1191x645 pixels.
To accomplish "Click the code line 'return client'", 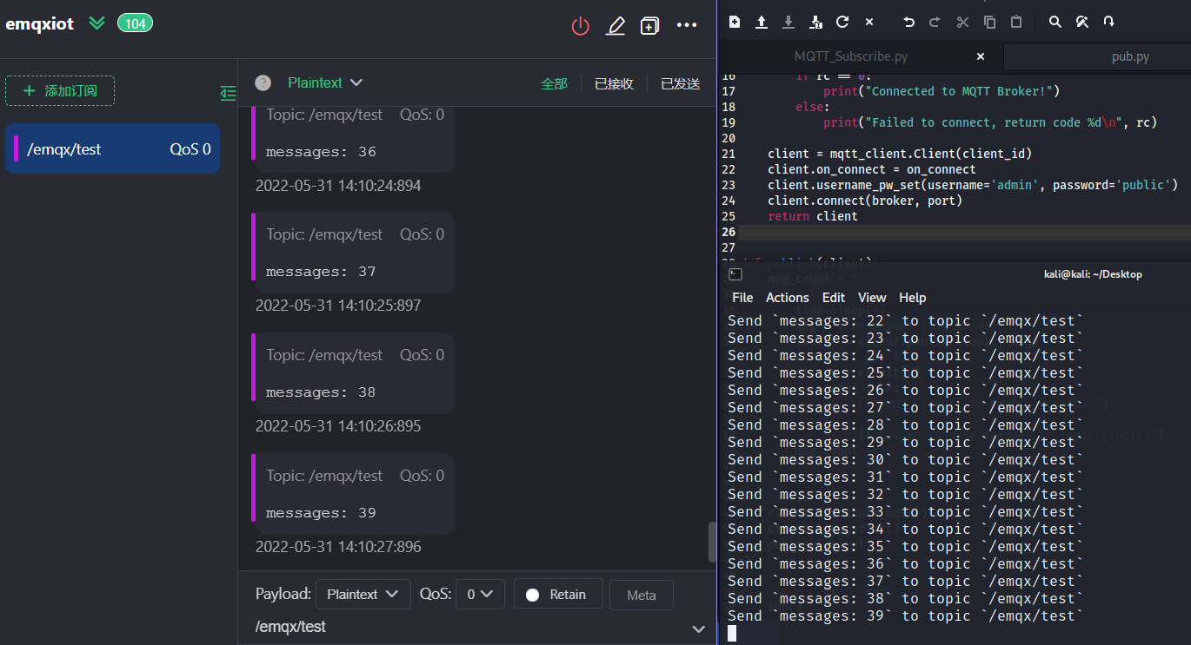I will tap(813, 216).
